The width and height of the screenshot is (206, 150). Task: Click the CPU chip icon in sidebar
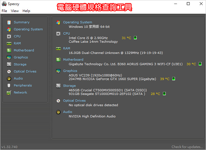click(x=9, y=37)
